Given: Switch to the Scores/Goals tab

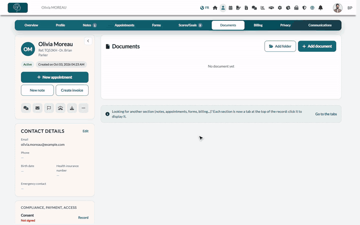Looking at the screenshot, I should pos(190,25).
